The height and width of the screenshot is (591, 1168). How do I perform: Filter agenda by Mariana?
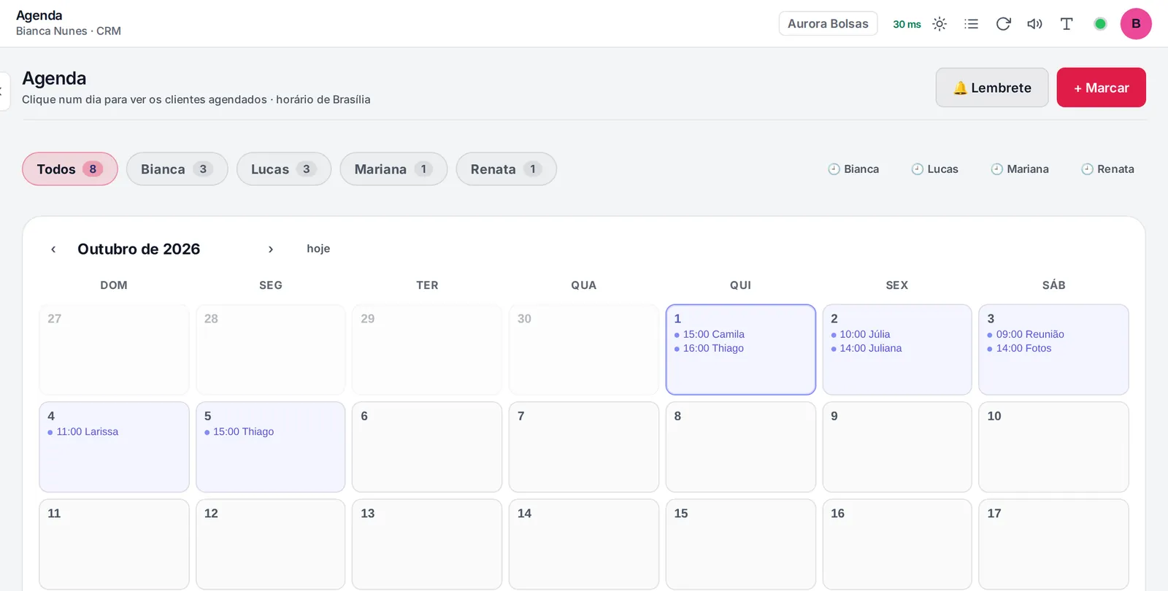pyautogui.click(x=393, y=169)
